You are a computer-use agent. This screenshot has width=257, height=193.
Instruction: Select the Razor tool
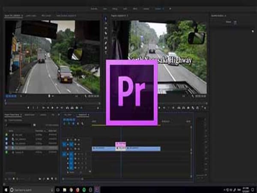(x=105, y=33)
